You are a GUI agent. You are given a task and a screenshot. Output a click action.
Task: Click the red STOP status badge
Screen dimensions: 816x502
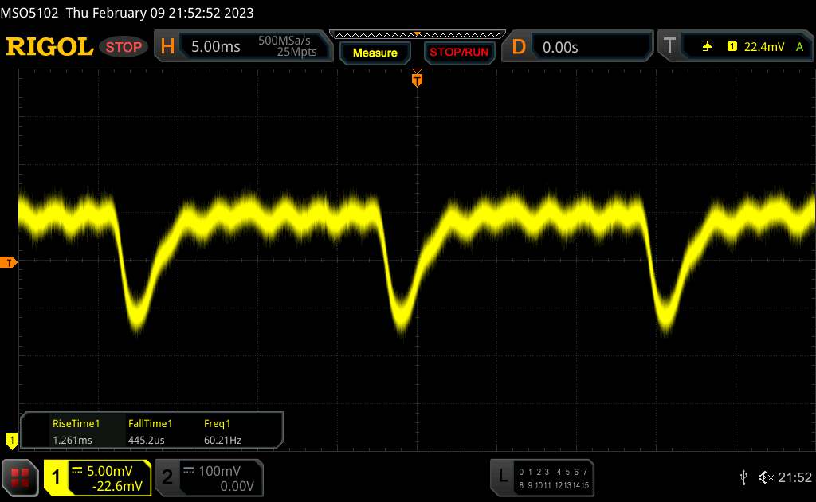[x=125, y=47]
